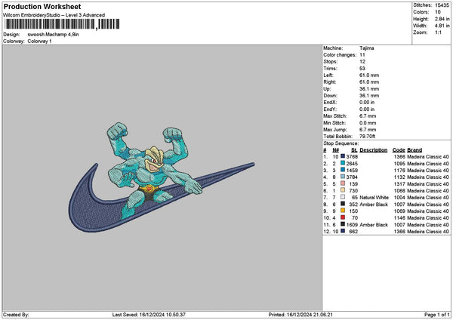Click the Production Worksheet title

[42, 6]
